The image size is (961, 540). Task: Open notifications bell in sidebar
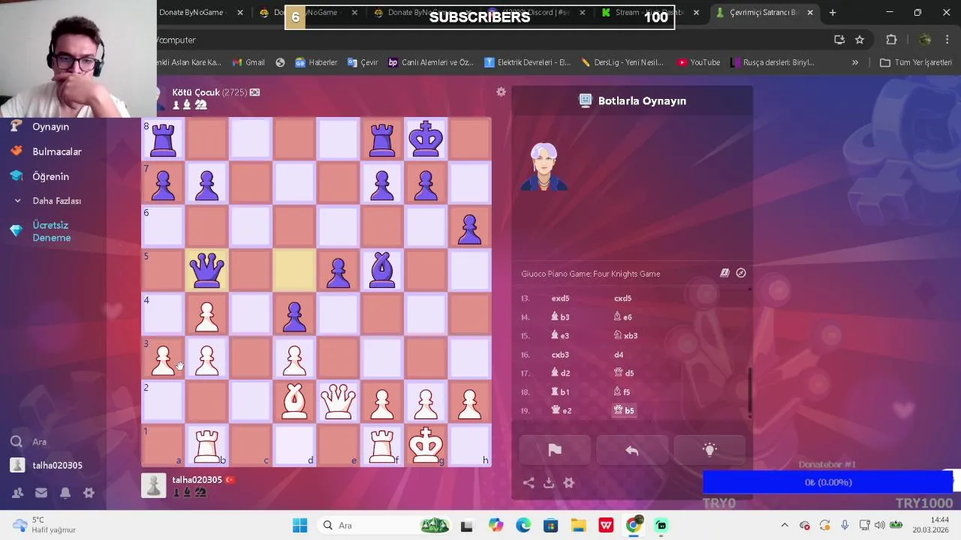65,493
